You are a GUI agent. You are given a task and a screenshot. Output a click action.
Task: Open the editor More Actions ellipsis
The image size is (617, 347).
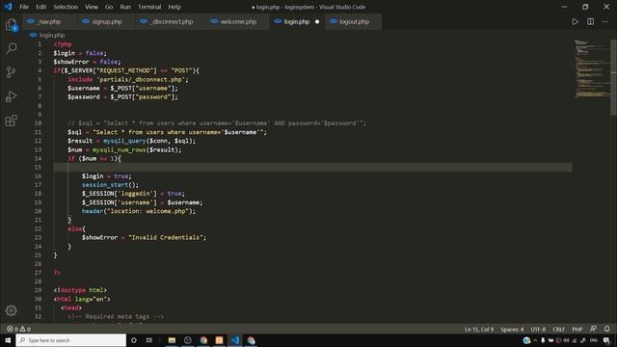pyautogui.click(x=605, y=21)
